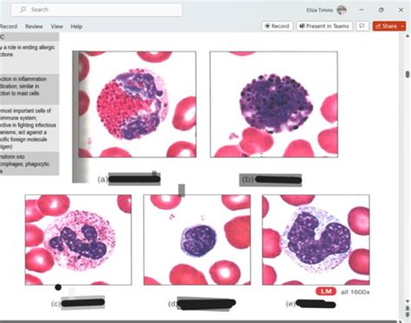Click table cell about fighting infectious organisms

[x=29, y=128]
